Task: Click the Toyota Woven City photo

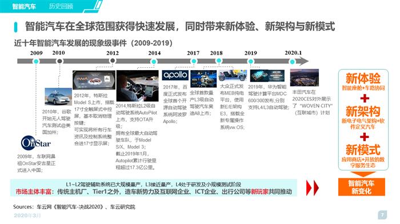Action: 305,78
